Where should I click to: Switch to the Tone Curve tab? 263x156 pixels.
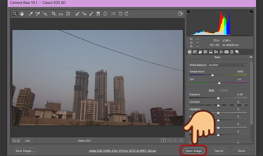point(195,52)
